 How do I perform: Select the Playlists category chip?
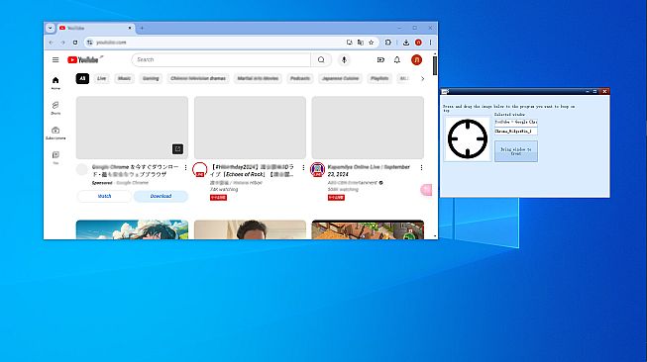(x=379, y=78)
